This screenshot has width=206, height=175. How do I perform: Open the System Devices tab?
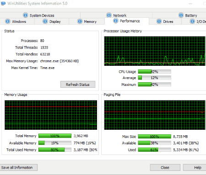point(40,15)
